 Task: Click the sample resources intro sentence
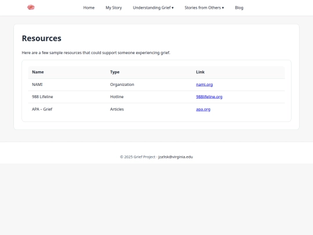click(x=96, y=53)
